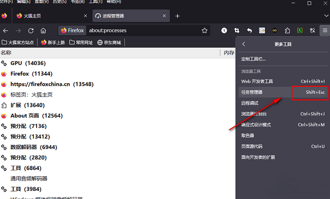Activate the screenshot crop tool icon
Screen dimensions: 330x199
(237, 30)
